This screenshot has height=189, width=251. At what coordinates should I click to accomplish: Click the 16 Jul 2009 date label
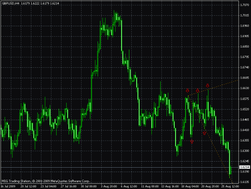[x=8, y=186]
